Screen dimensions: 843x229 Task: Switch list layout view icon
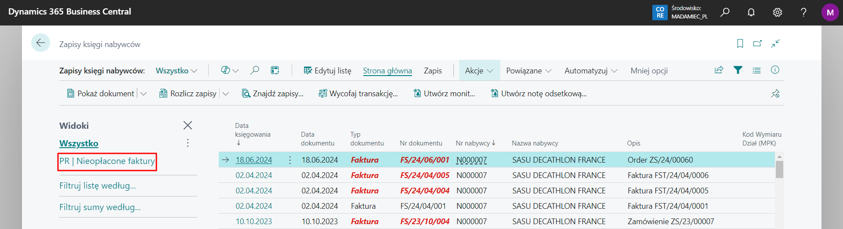pyautogui.click(x=756, y=70)
